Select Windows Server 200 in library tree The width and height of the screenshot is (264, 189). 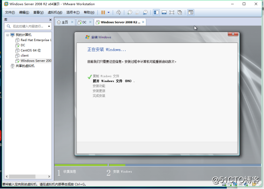point(36,61)
